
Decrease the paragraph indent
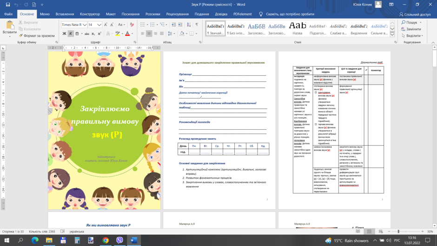[x=173, y=25]
